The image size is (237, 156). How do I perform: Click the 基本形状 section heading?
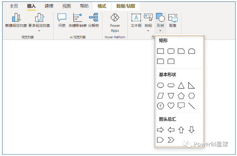click(x=168, y=74)
